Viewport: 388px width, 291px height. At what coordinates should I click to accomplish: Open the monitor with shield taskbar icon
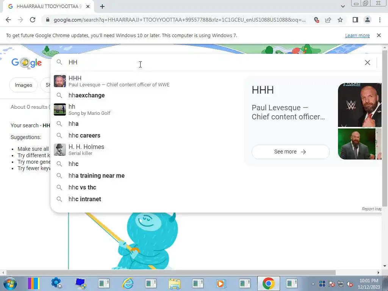pyautogui.click(x=81, y=283)
